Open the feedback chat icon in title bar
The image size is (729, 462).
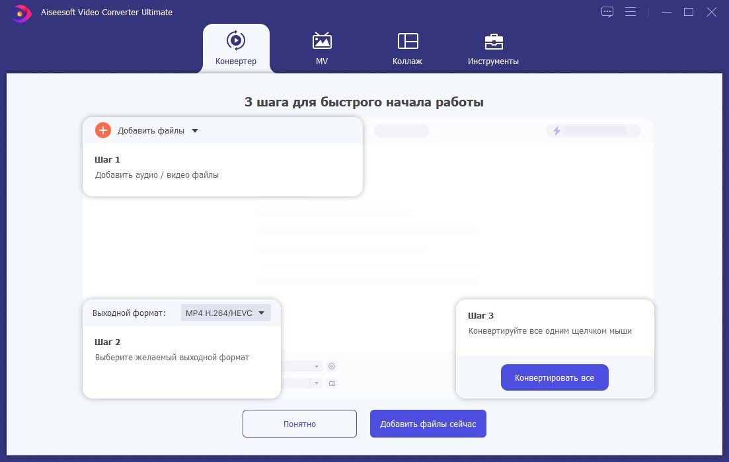pos(607,12)
